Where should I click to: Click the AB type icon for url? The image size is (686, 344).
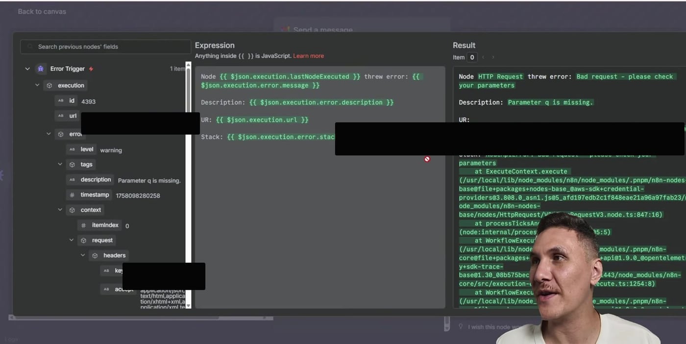click(x=61, y=116)
